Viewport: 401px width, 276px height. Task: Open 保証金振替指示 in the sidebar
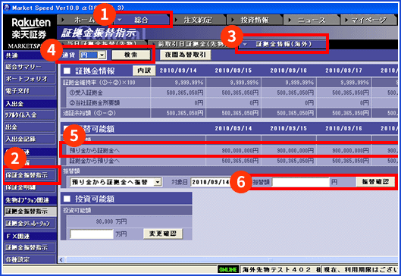point(30,175)
